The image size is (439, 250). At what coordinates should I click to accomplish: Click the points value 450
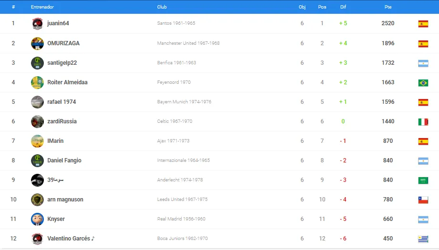click(x=388, y=239)
